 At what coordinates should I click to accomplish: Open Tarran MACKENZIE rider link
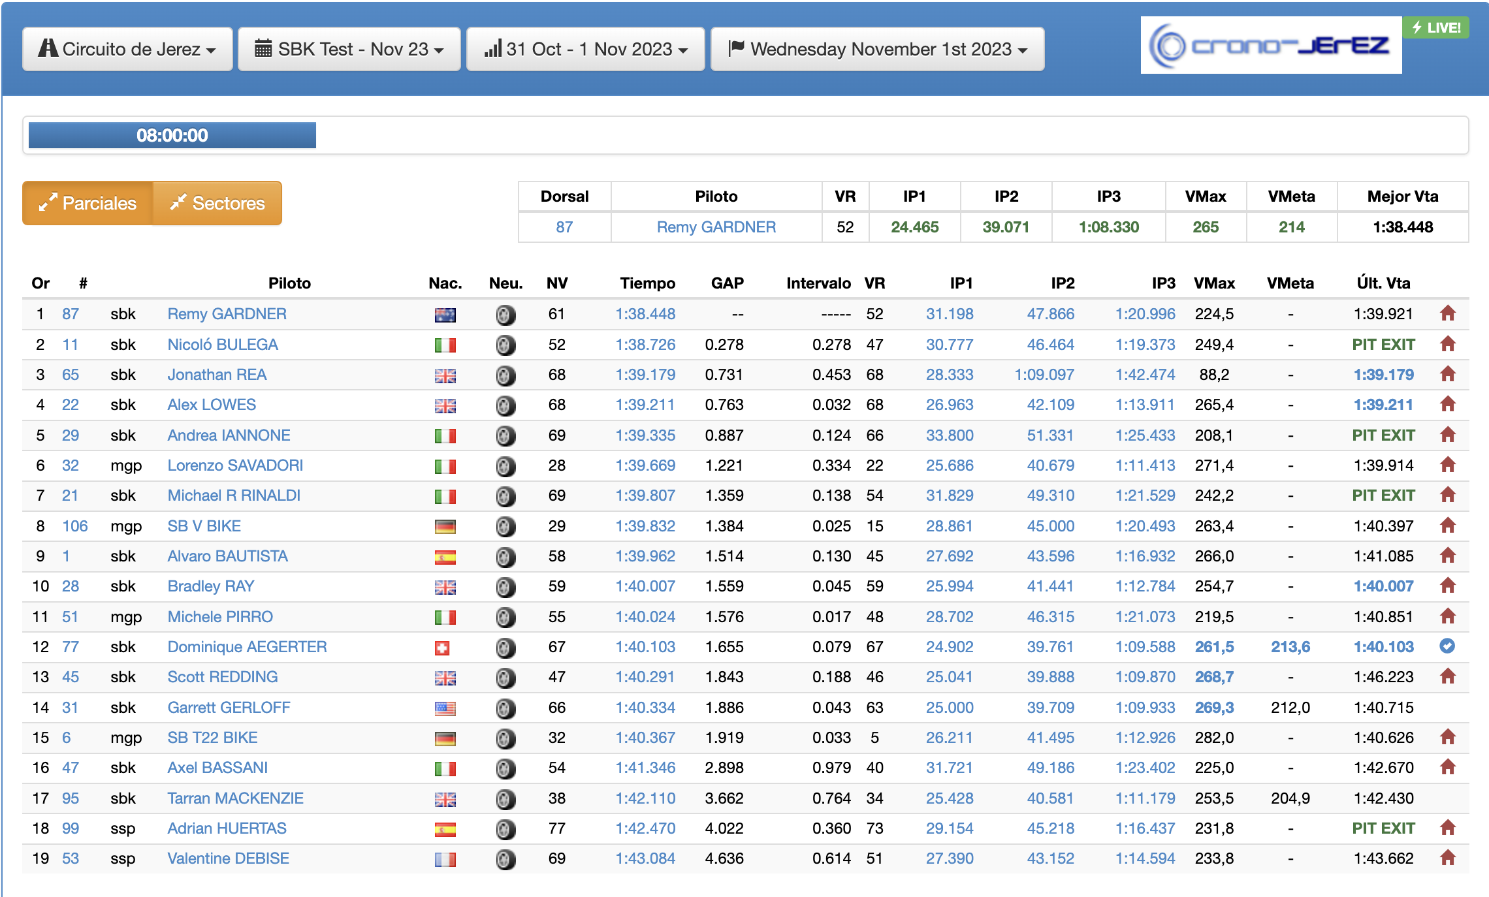pyautogui.click(x=235, y=798)
